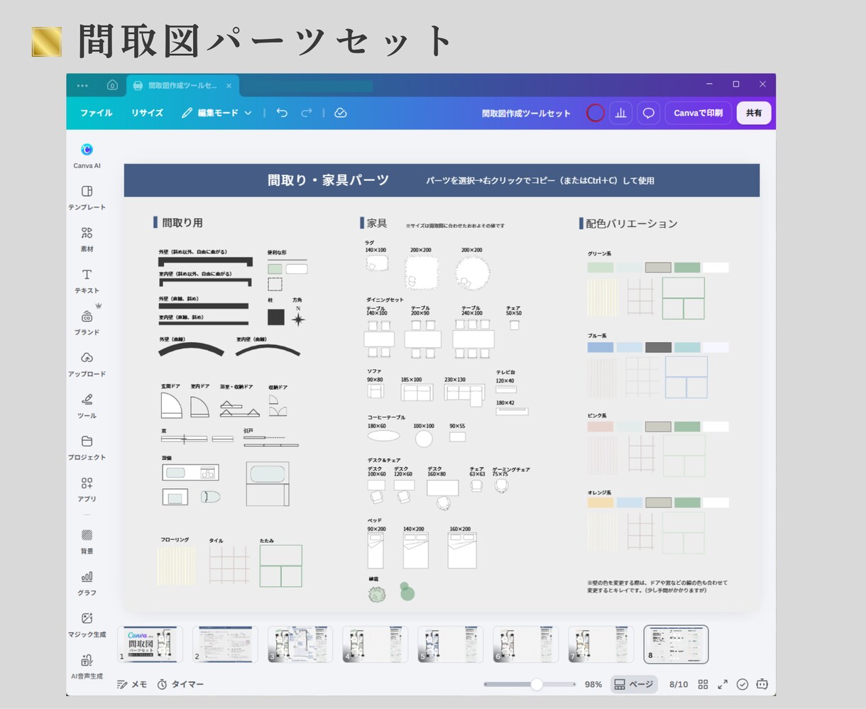Select the dark gray swatch under ブルー系
The image size is (866, 709).
coord(658,348)
